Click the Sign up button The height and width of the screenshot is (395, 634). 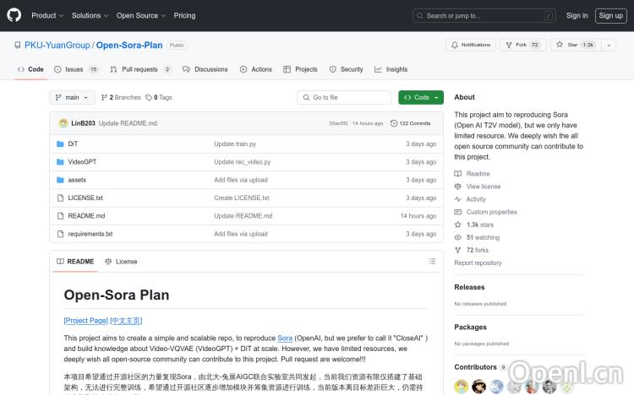609,15
